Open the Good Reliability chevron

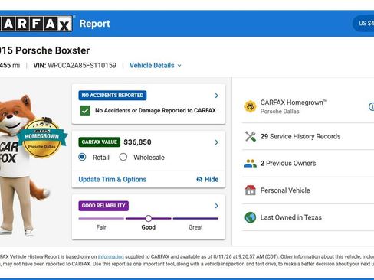click(x=217, y=206)
